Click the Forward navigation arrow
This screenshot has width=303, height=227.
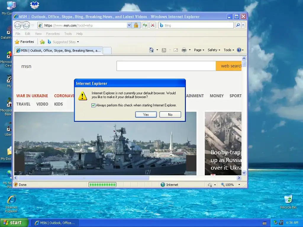(26, 25)
